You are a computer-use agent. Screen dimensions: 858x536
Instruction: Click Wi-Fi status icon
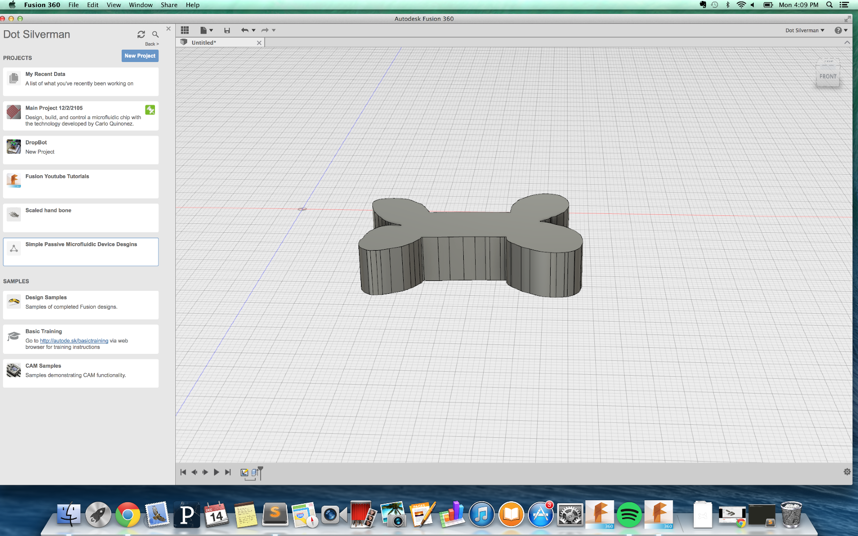[741, 5]
